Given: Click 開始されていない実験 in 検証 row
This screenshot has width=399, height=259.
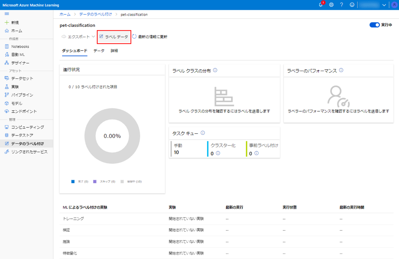Looking at the screenshot, I should tap(186, 230).
